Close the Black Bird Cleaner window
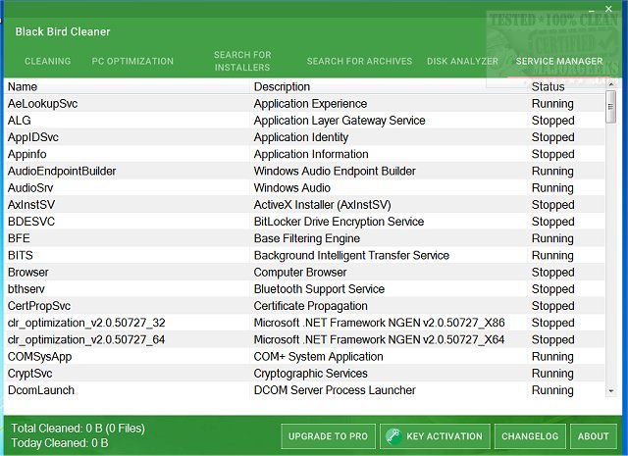 pyautogui.click(x=608, y=8)
